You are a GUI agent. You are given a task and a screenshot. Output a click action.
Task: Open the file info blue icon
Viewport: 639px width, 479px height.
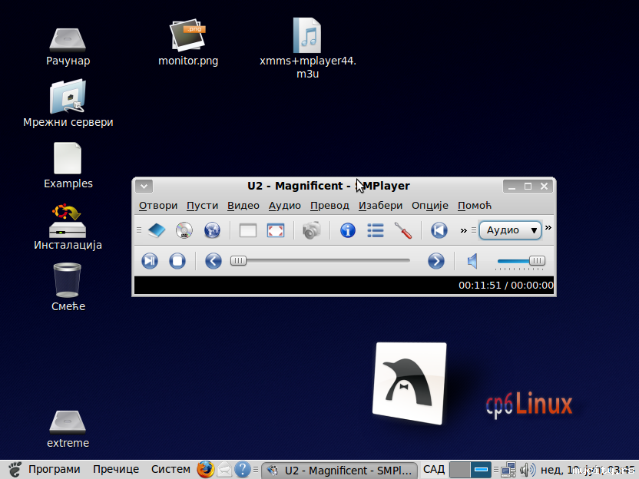pos(348,230)
